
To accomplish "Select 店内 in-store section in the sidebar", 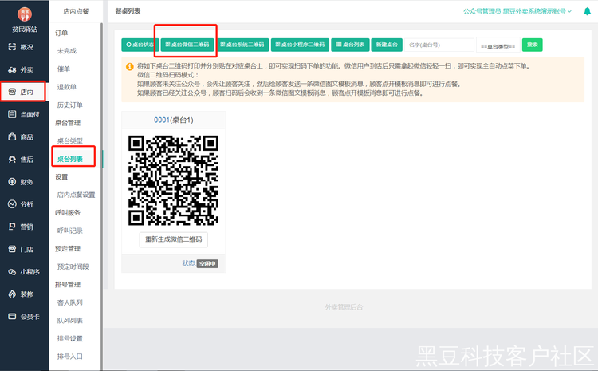I will 22,92.
